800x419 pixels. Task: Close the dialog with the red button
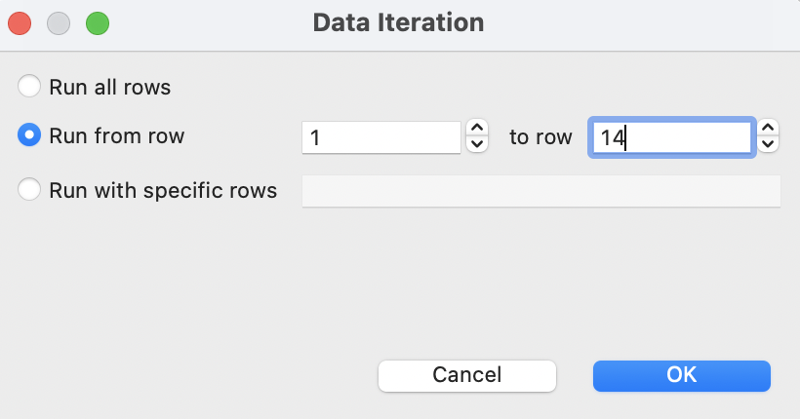[20, 22]
